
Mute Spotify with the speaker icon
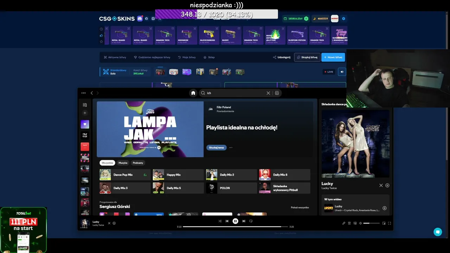coord(360,223)
